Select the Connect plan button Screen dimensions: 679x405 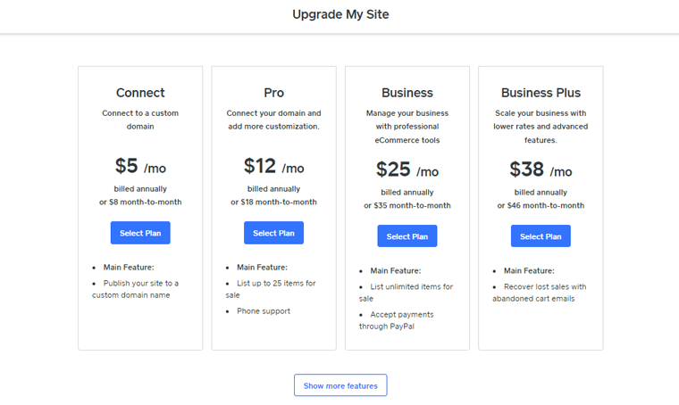(x=140, y=233)
